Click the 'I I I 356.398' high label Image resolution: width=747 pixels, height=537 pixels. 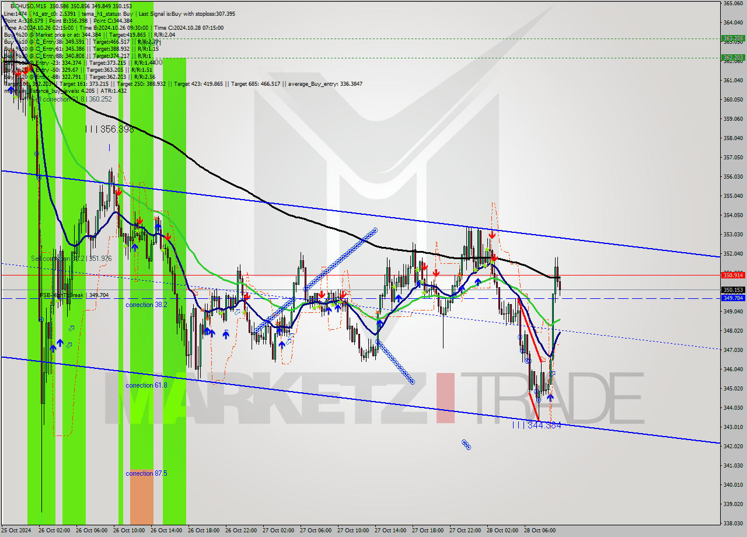point(109,129)
